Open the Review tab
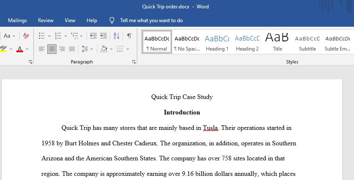The width and height of the screenshot is (354, 180). 46,20
